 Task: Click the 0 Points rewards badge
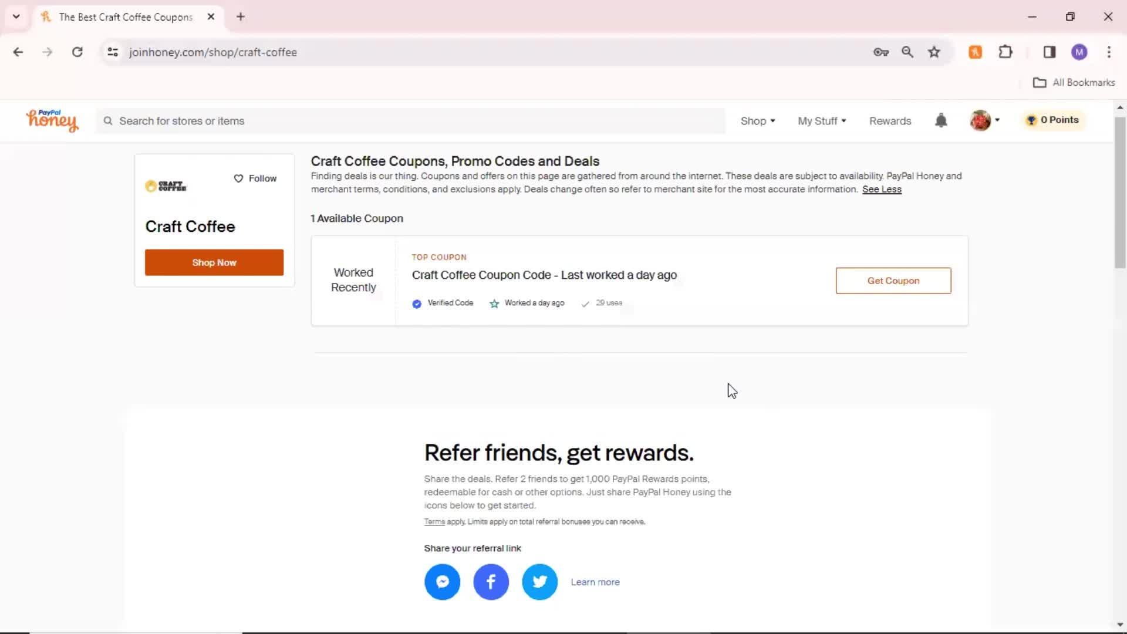(x=1053, y=120)
